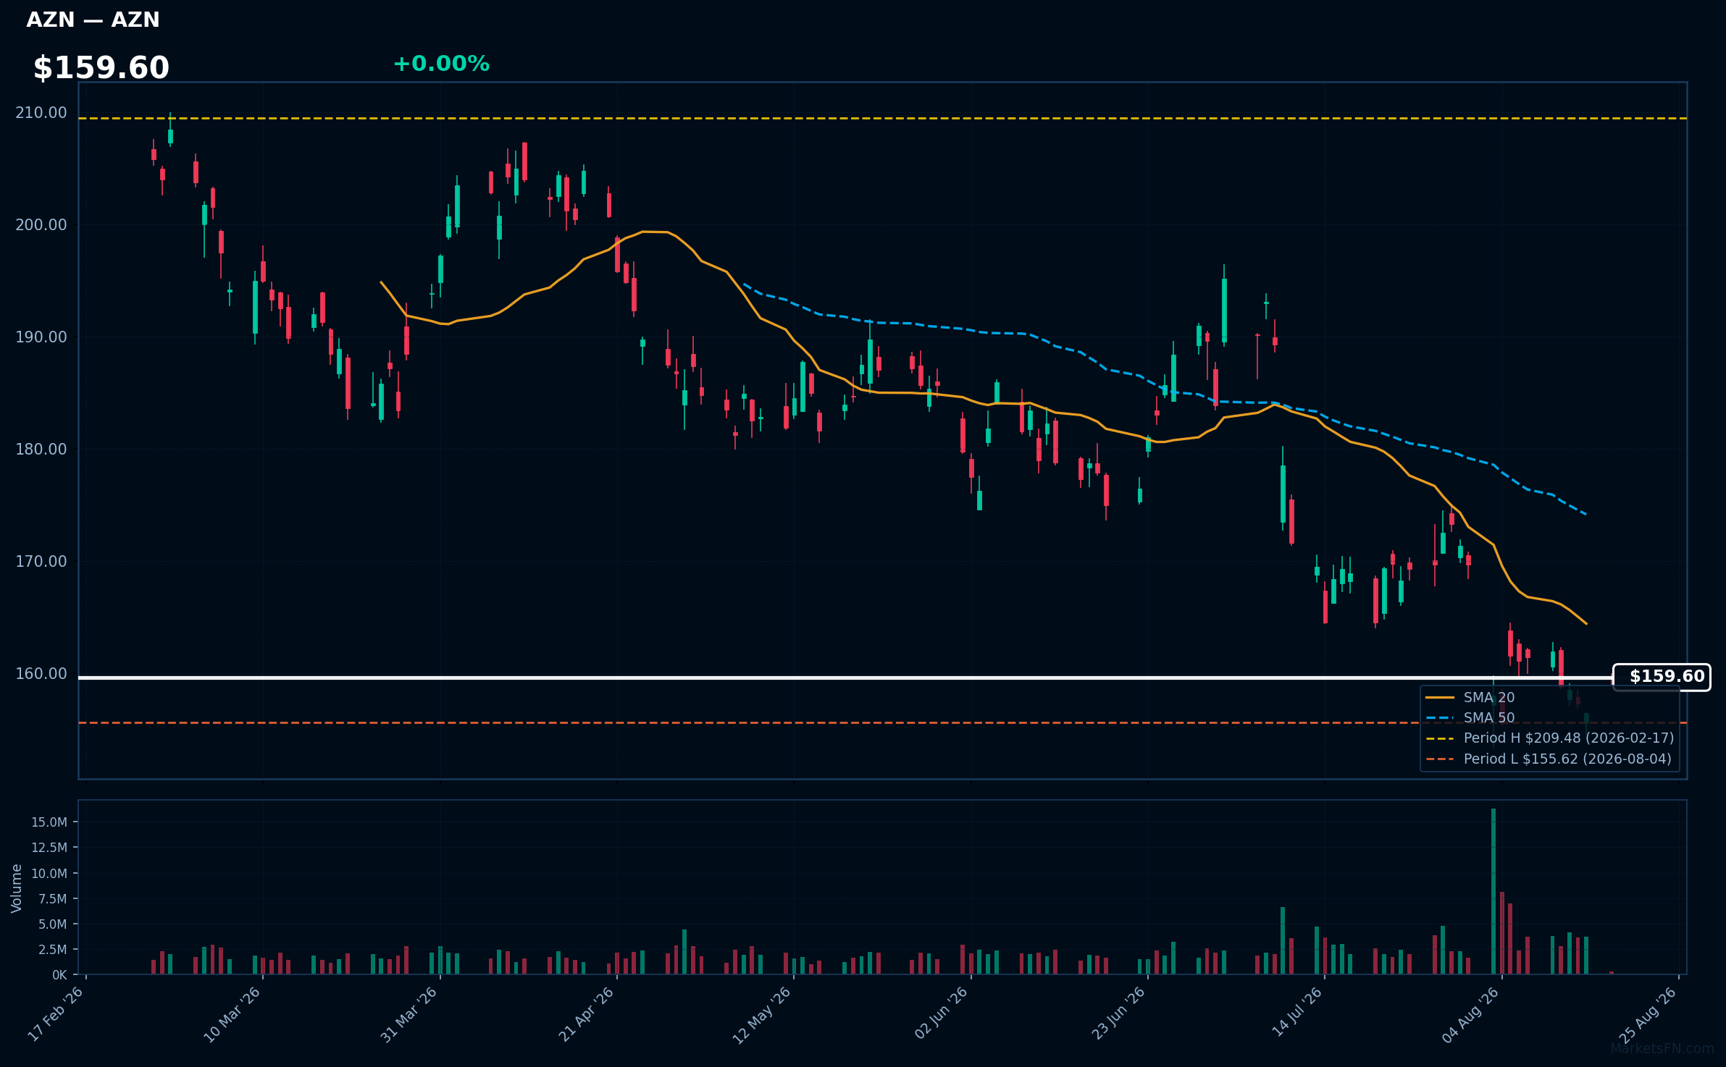This screenshot has width=1726, height=1067.
Task: Click the orange SMA 20 legend line sample
Action: [x=1440, y=698]
